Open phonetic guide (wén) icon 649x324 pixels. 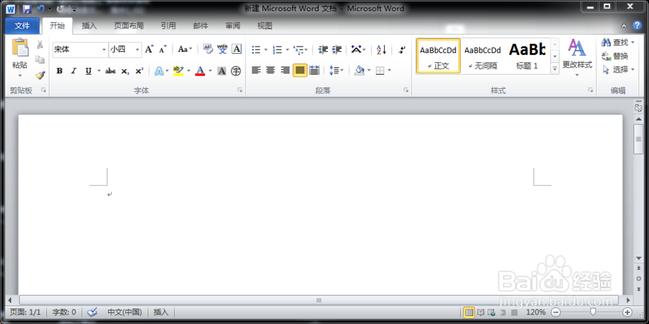[222, 50]
